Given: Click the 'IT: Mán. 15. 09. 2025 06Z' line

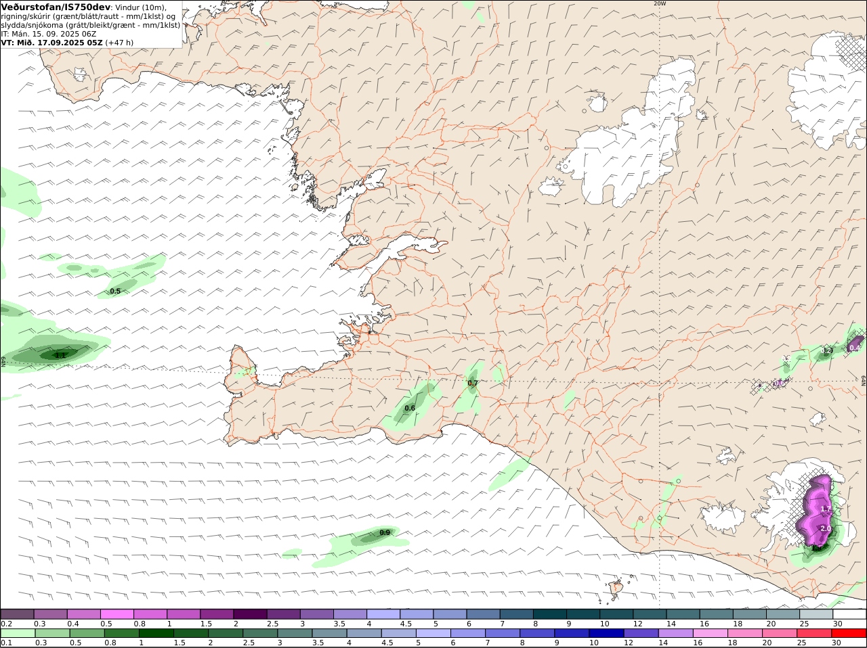Looking at the screenshot, I should pos(49,34).
